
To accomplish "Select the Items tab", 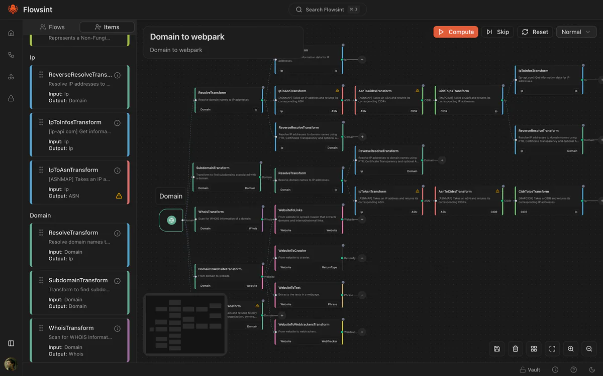I will [x=107, y=27].
